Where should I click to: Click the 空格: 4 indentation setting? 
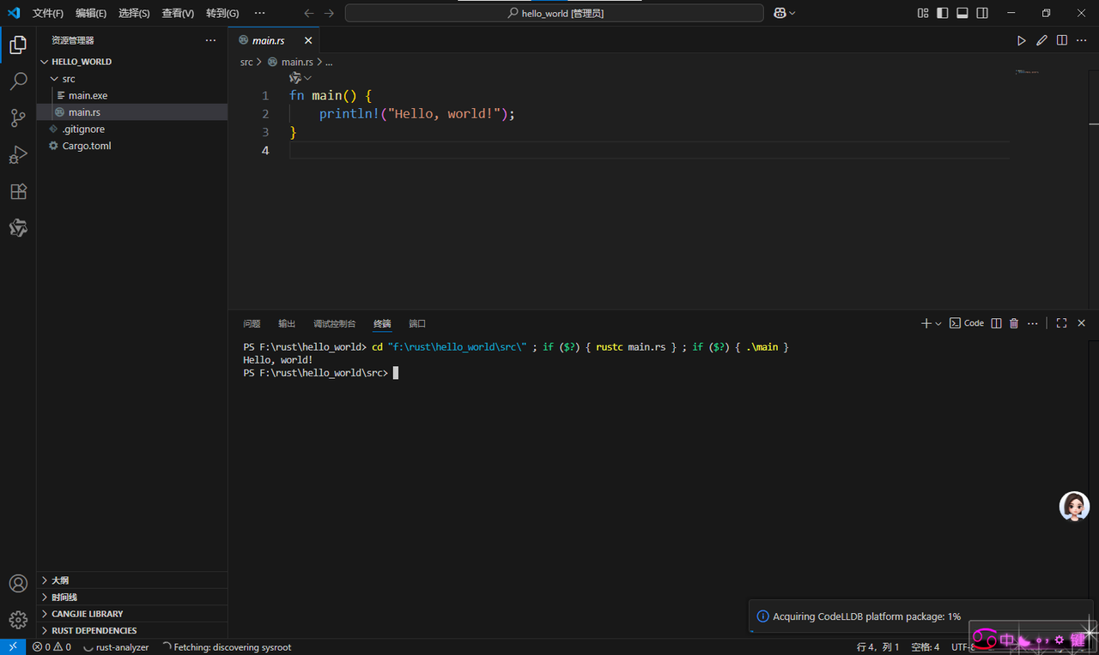coord(926,647)
